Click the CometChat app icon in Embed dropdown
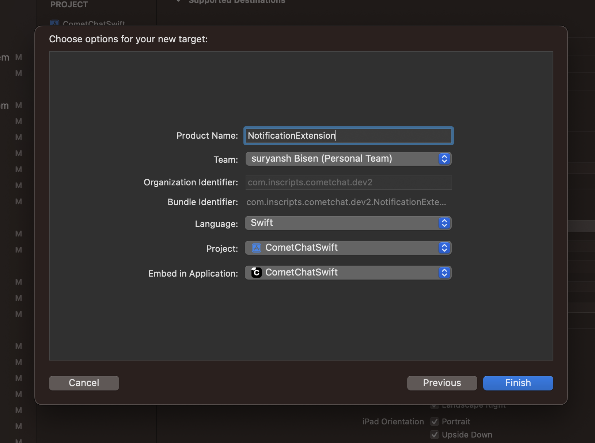Screen dimensions: 595x443 (x=257, y=273)
